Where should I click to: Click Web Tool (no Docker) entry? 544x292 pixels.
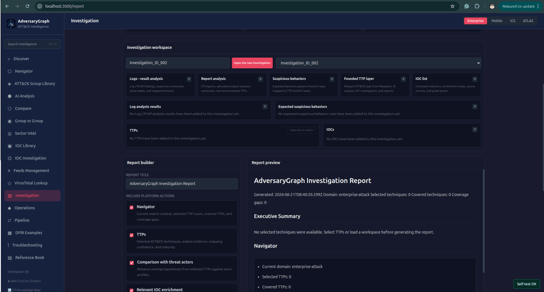(24, 281)
